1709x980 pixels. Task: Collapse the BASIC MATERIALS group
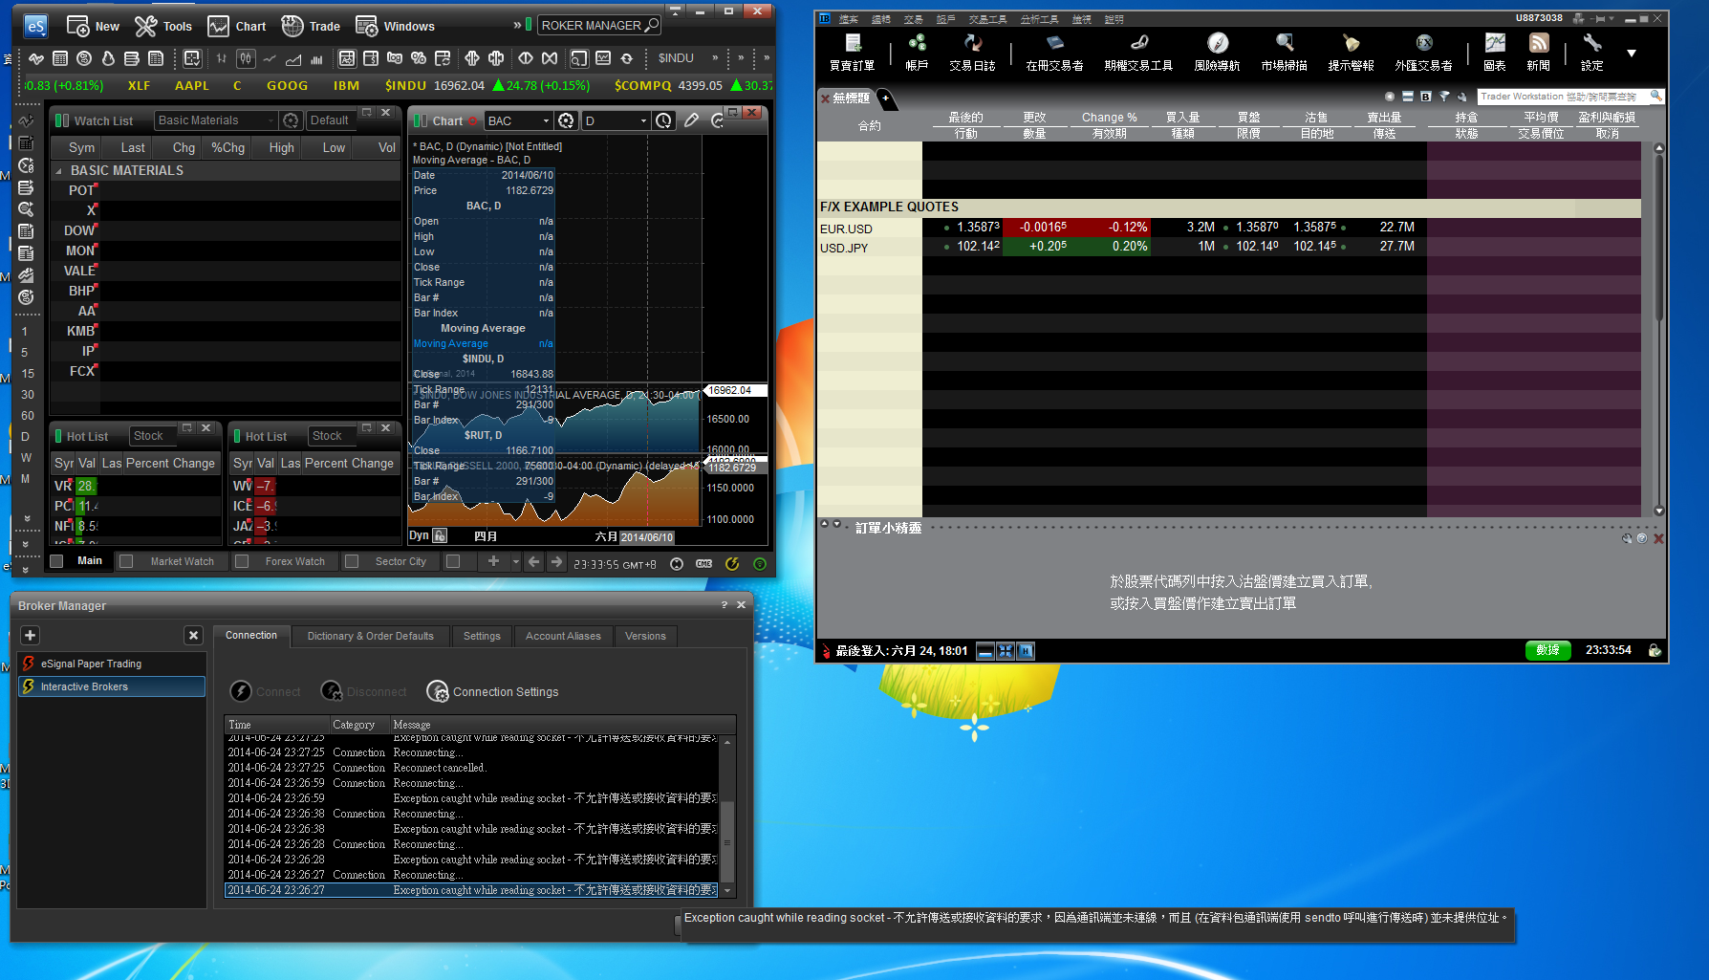59,171
